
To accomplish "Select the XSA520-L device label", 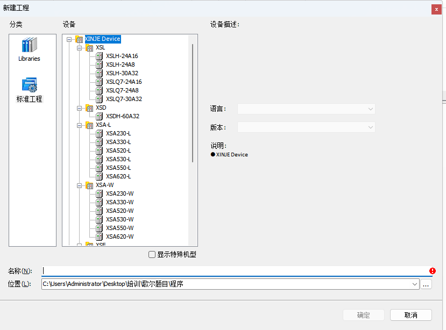I will (x=118, y=150).
